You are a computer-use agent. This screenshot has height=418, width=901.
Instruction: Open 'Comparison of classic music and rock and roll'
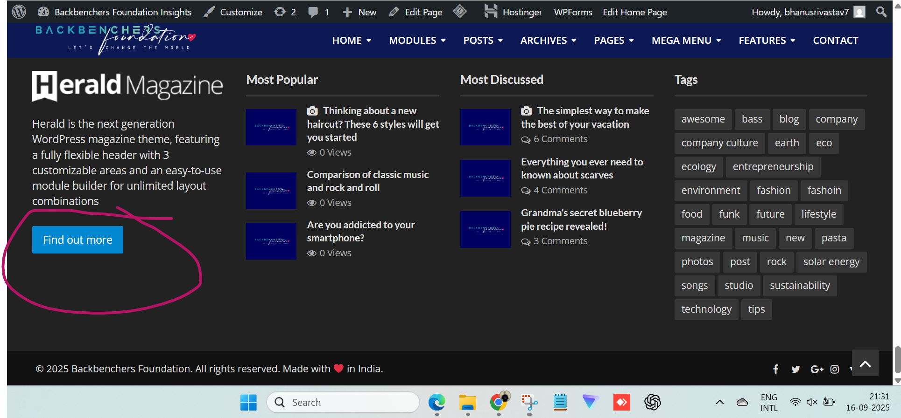point(368,181)
